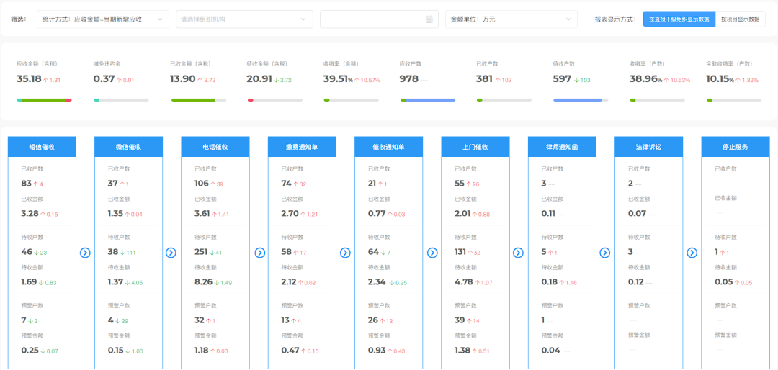The image size is (778, 370).
Task: Enable 按直接下级组织显示数据 display mode
Action: pos(677,19)
